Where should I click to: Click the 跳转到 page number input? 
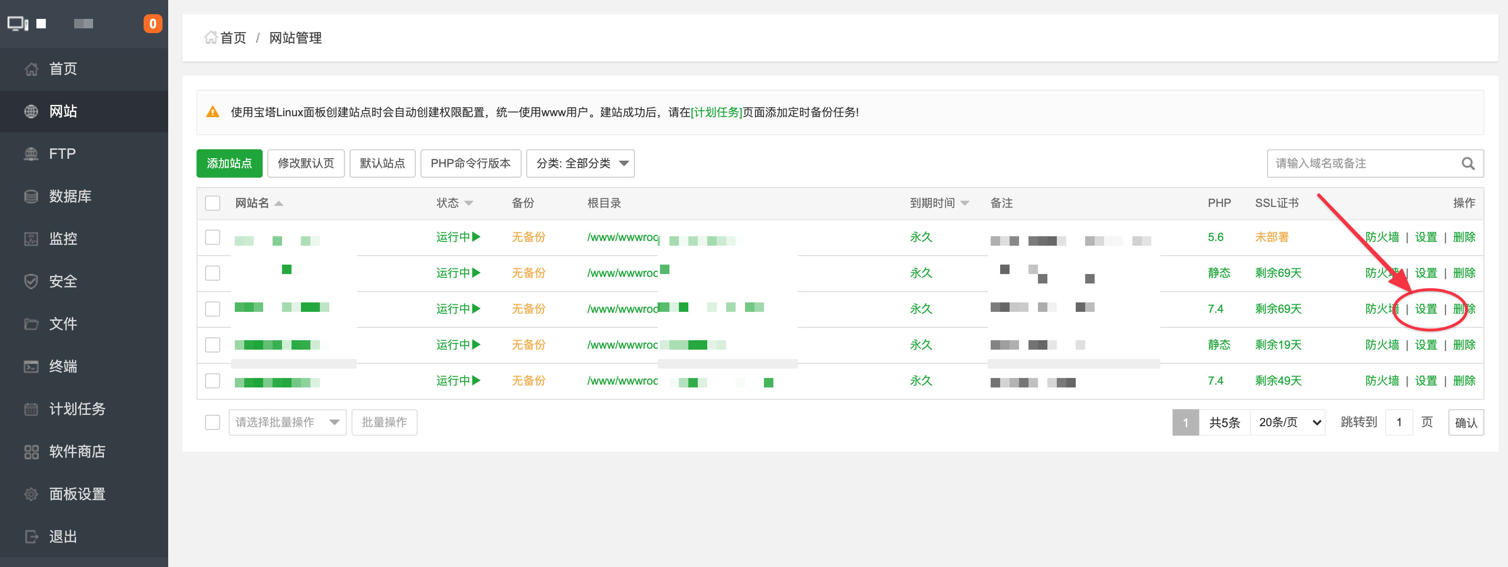pos(1399,422)
